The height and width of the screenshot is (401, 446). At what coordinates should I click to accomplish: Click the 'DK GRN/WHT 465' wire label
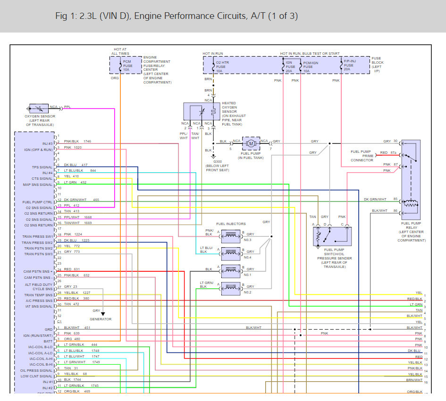81,200
